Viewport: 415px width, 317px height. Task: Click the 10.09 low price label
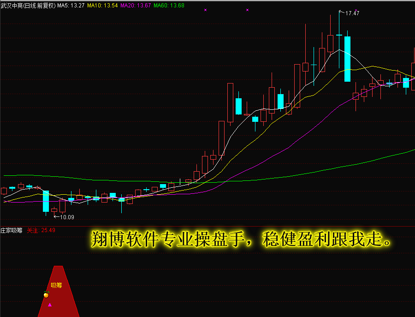coord(67,217)
